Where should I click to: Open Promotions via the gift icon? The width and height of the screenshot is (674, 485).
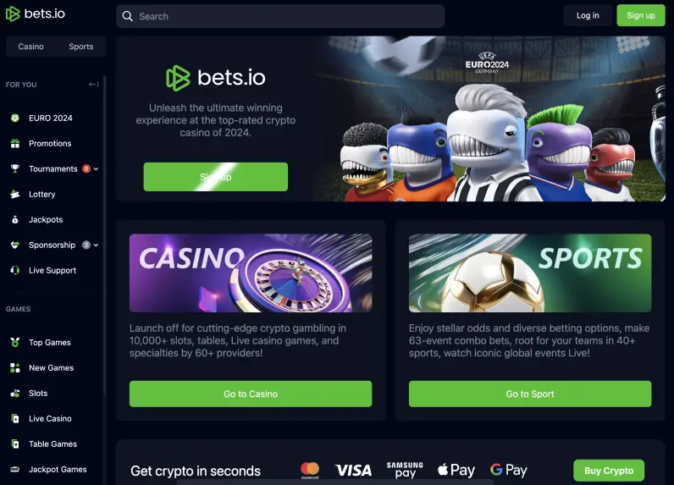(15, 144)
